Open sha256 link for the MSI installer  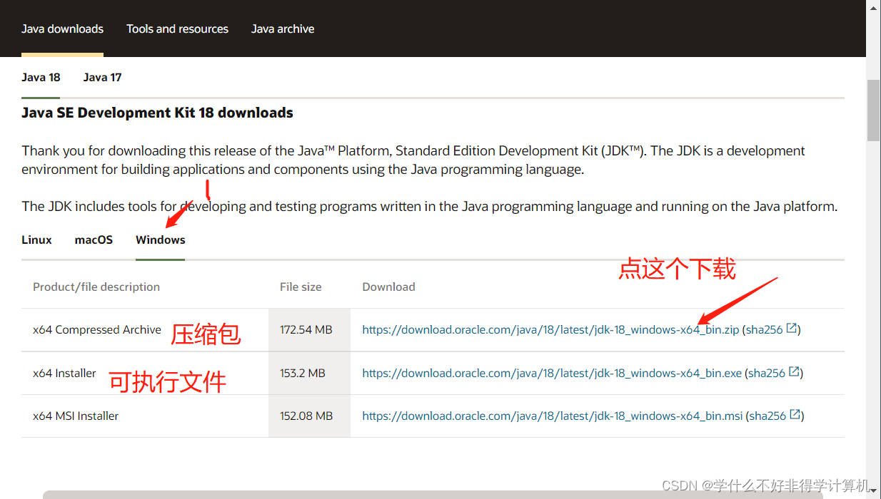pyautogui.click(x=767, y=416)
